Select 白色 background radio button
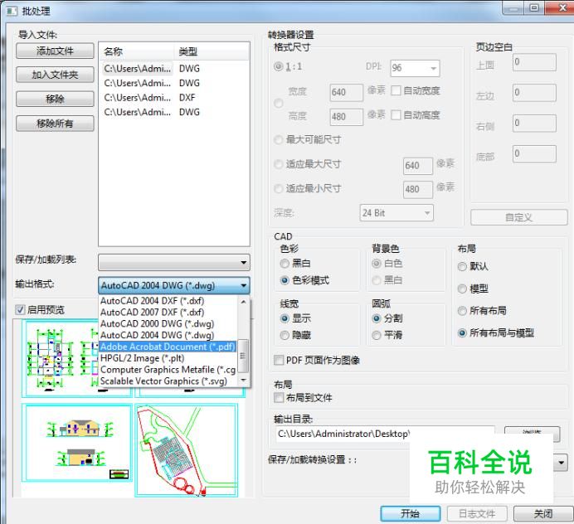The width and height of the screenshot is (574, 524). pyautogui.click(x=377, y=263)
